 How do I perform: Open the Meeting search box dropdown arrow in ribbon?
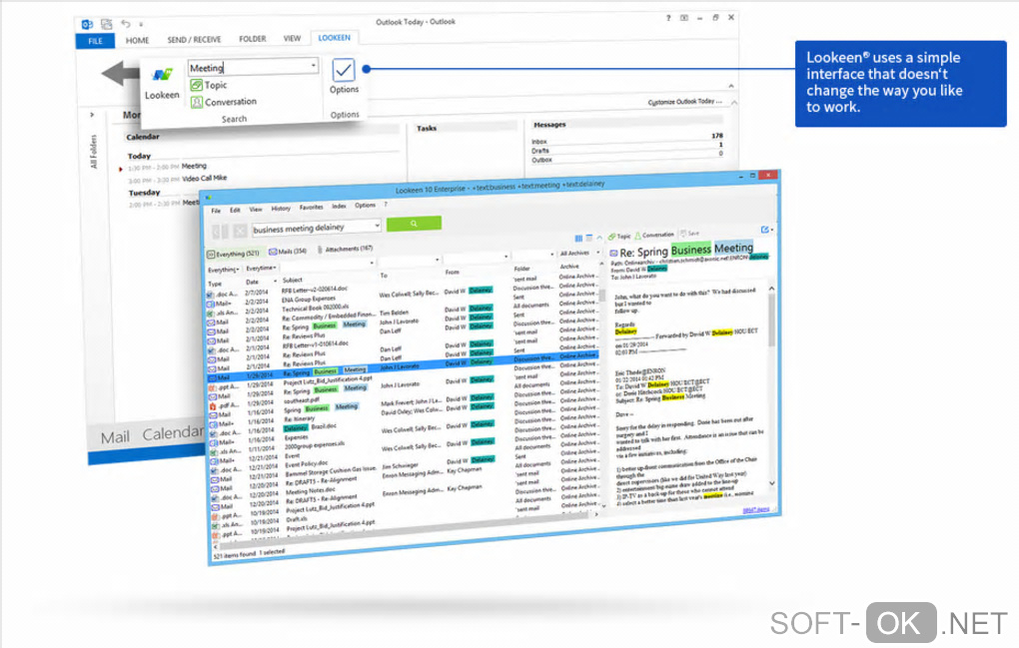point(314,66)
